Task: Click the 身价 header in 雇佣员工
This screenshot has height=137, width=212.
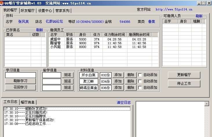Action: 83,35
